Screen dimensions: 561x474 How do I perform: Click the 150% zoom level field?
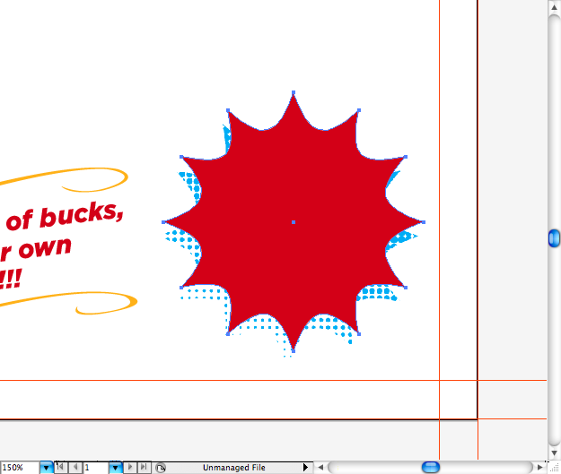pyautogui.click(x=20, y=468)
